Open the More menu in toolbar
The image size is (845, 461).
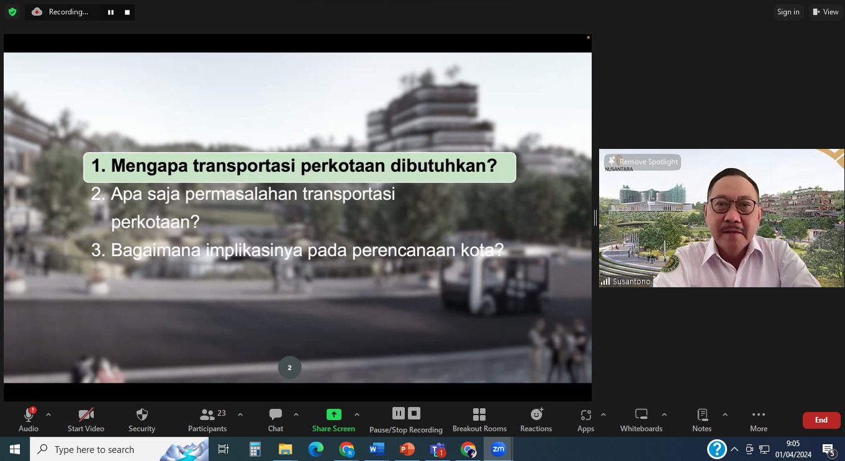pos(758,419)
